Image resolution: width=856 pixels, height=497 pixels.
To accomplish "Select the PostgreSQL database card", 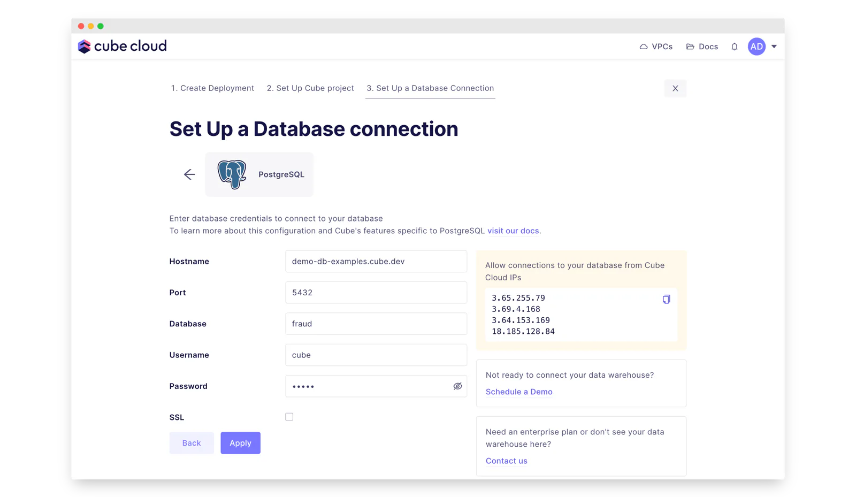I will (259, 174).
